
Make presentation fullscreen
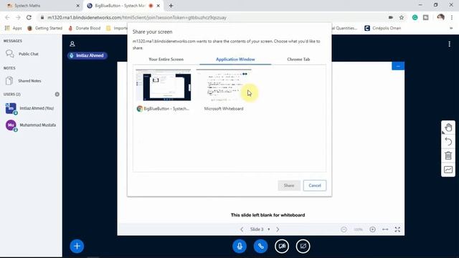click(397, 229)
